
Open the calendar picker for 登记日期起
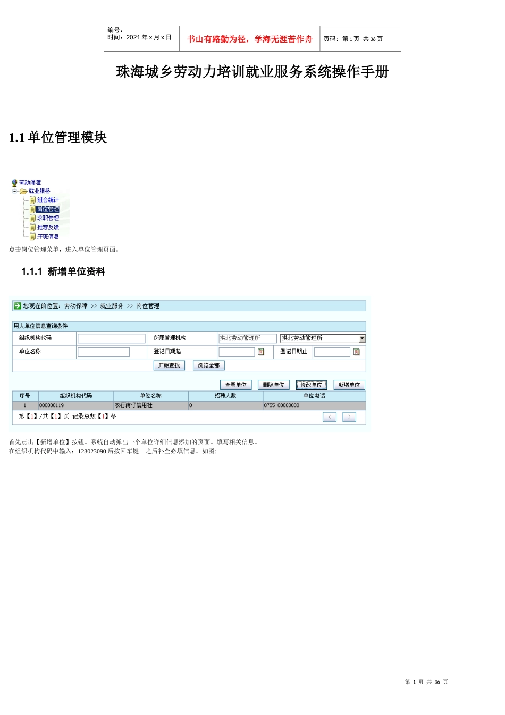(x=261, y=352)
